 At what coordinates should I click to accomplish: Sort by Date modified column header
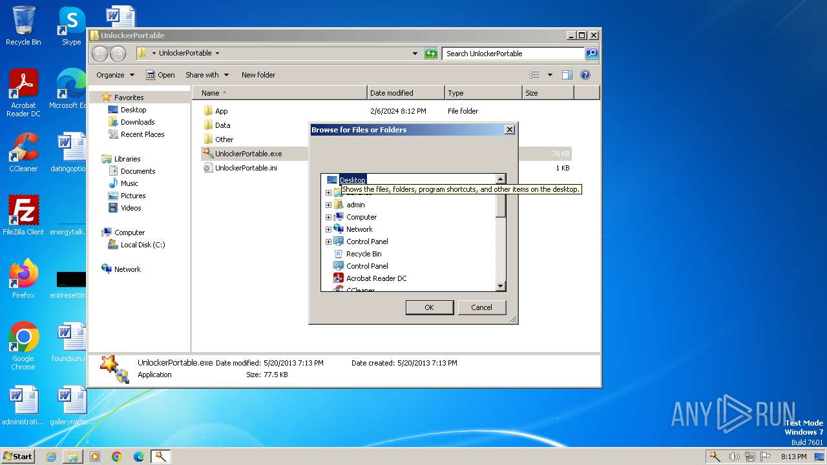[x=406, y=93]
